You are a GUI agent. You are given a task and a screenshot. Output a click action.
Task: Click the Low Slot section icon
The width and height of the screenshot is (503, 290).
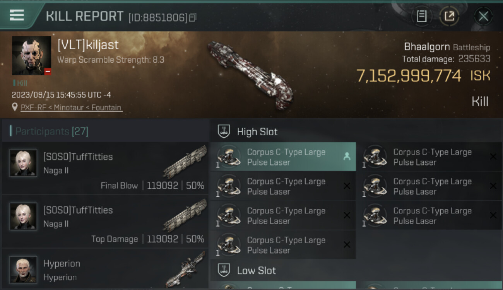click(x=224, y=270)
